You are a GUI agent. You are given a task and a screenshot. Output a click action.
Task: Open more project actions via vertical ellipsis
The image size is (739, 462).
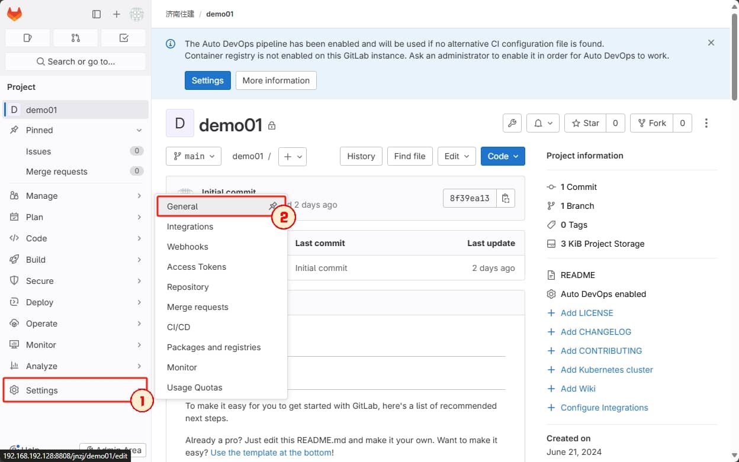click(x=706, y=123)
